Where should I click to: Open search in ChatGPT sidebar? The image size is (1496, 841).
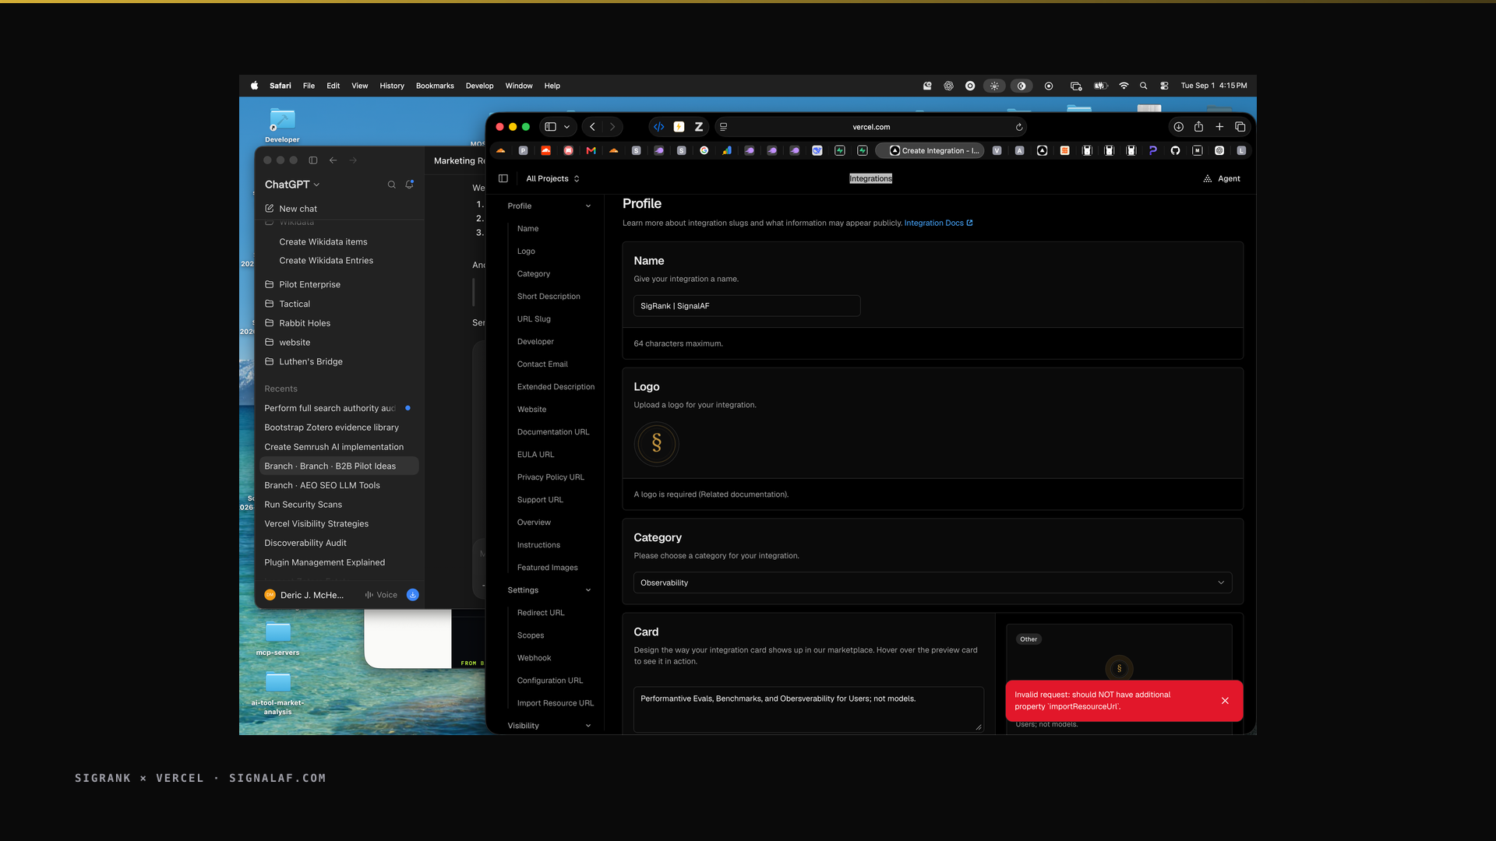pos(391,185)
